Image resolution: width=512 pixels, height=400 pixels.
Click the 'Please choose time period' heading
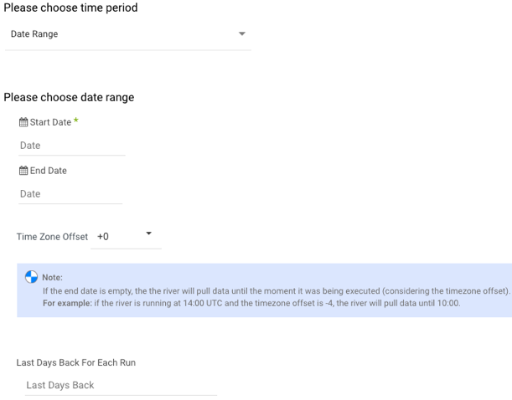tap(70, 8)
